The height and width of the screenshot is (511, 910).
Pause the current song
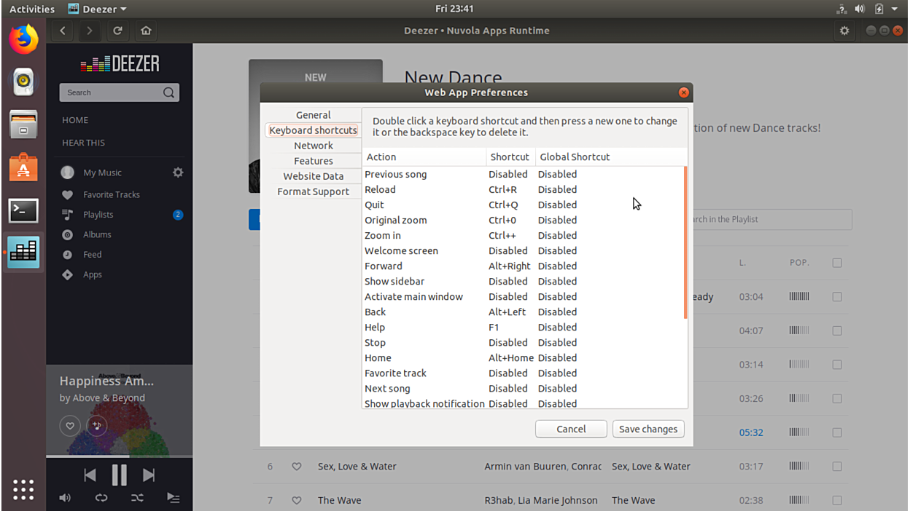(119, 475)
